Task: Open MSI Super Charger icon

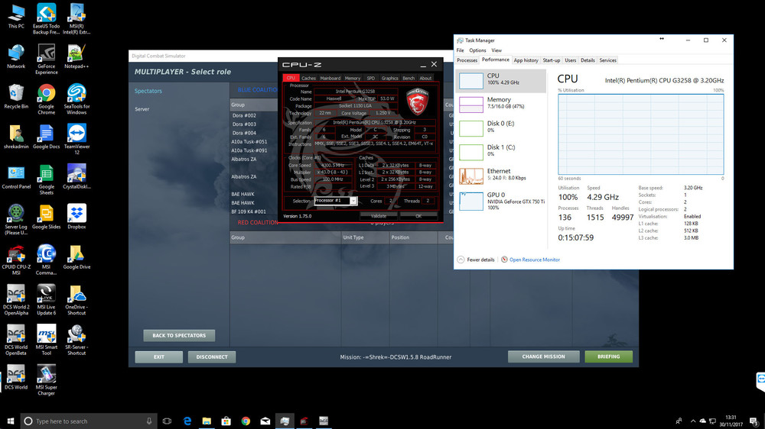Action: coord(47,380)
